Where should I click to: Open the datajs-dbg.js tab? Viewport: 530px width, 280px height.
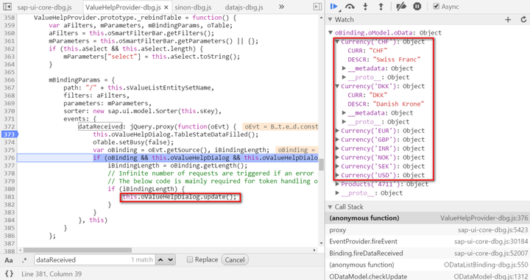[x=244, y=7]
